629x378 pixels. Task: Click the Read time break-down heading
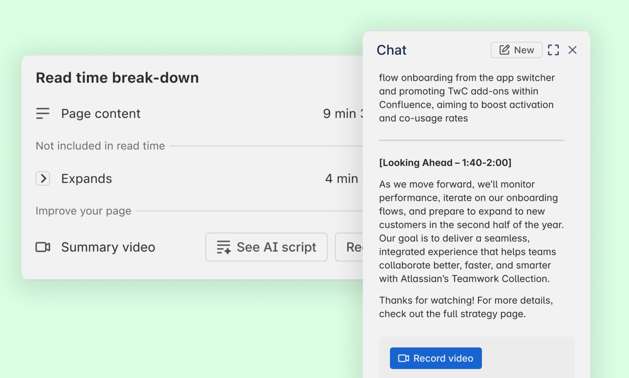117,78
